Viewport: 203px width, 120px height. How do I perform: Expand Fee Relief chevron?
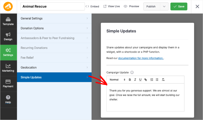tap(87, 58)
